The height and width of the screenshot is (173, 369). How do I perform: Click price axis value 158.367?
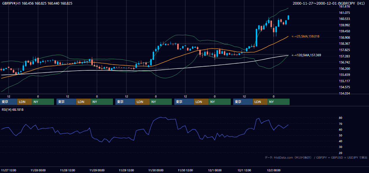(x=344, y=44)
